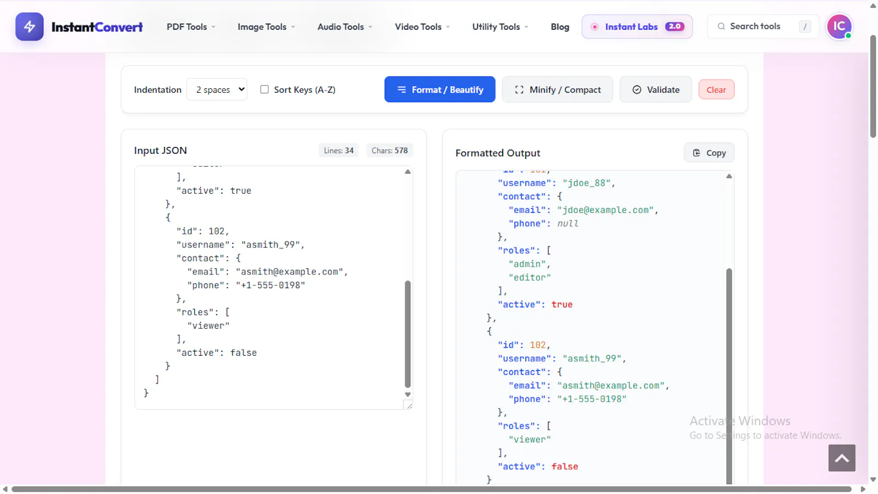The height and width of the screenshot is (494, 878).
Task: Copy the formatted output
Action: [x=709, y=153]
